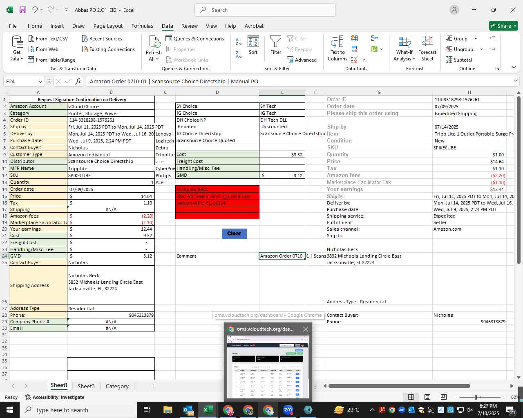523x418 pixels.
Task: Open Customize Quick Access Toolbar dropdown
Action: [x=66, y=10]
